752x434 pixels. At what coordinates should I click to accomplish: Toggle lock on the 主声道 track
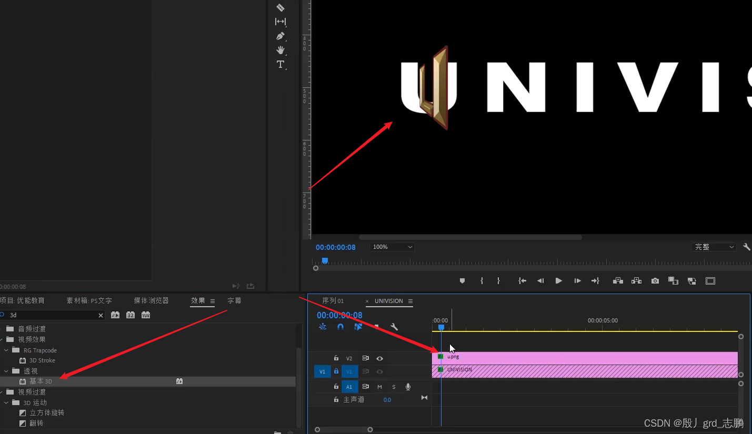click(x=336, y=400)
